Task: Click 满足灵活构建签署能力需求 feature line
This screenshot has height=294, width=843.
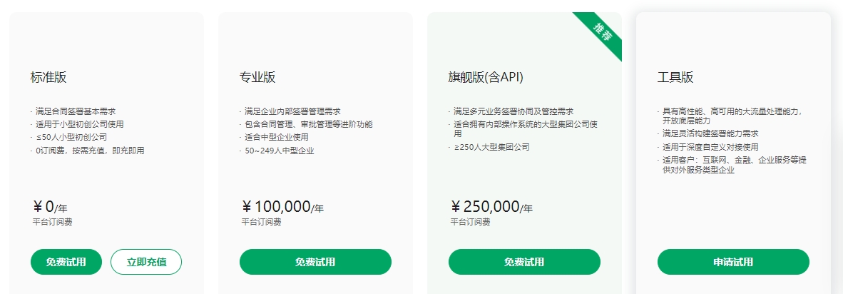Action: 710,133
